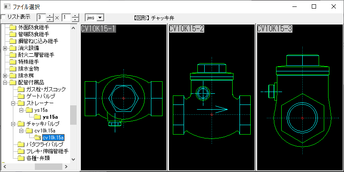Close the ファイル選択 window
The height and width of the screenshot is (172, 344).
click(x=334, y=6)
